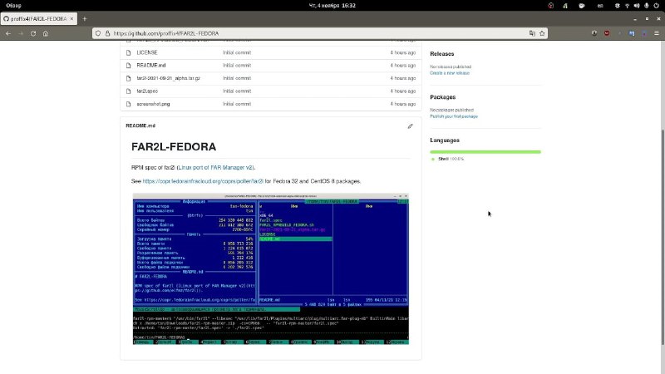Show tracking protection shield info
The width and height of the screenshot is (665, 374).
coord(98,33)
